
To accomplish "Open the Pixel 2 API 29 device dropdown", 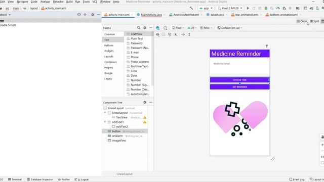I will 230,8.
